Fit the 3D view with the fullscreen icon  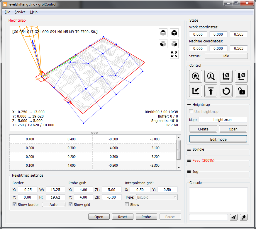[174, 54]
